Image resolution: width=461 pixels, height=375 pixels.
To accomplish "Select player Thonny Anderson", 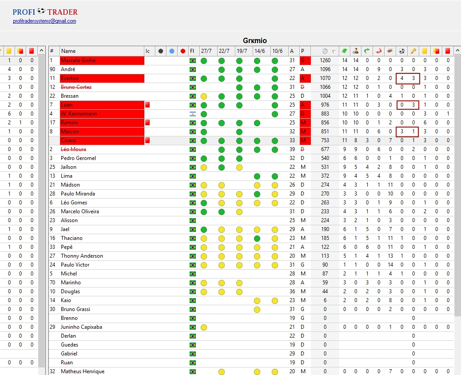I will click(82, 256).
